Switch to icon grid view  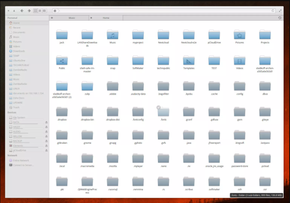35,11
